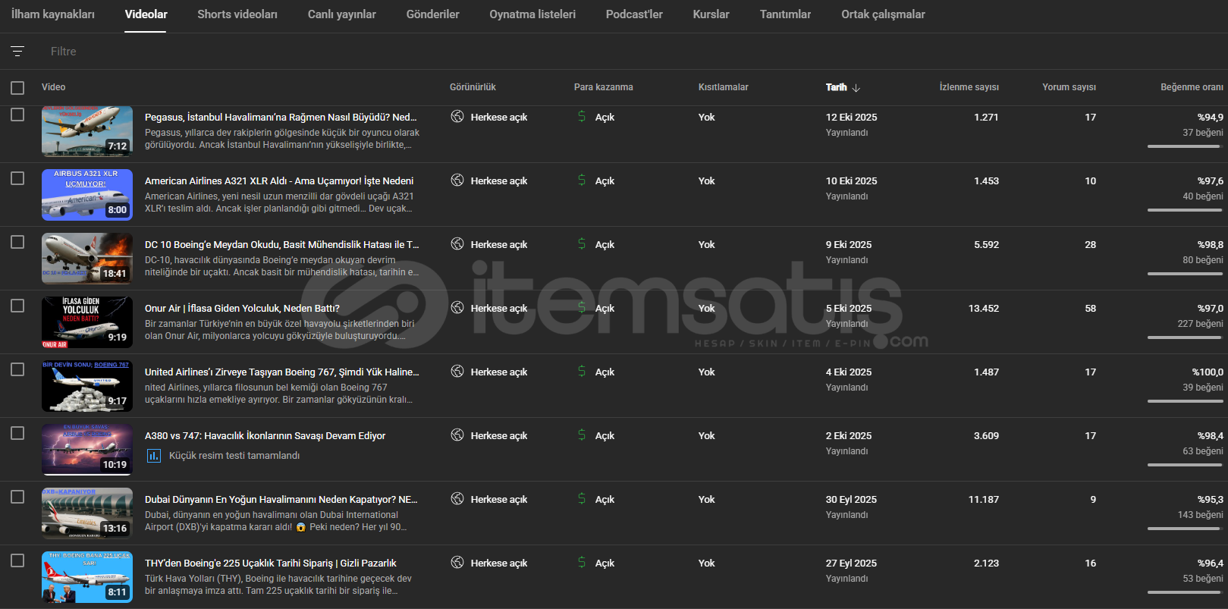Tick the Onur Air video checkbox
1228x609 pixels.
point(17,306)
